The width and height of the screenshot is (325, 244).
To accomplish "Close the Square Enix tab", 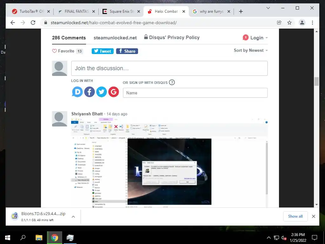I will (139, 11).
